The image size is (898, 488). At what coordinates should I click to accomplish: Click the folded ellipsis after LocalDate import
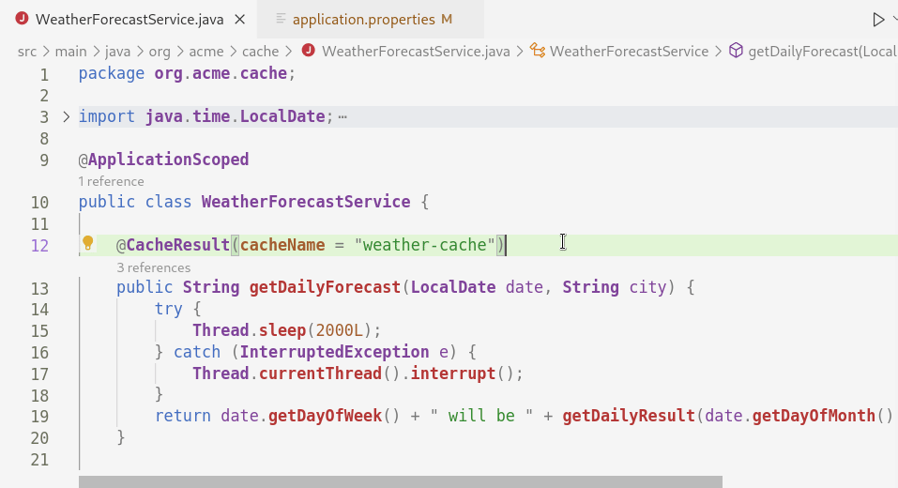(x=342, y=117)
